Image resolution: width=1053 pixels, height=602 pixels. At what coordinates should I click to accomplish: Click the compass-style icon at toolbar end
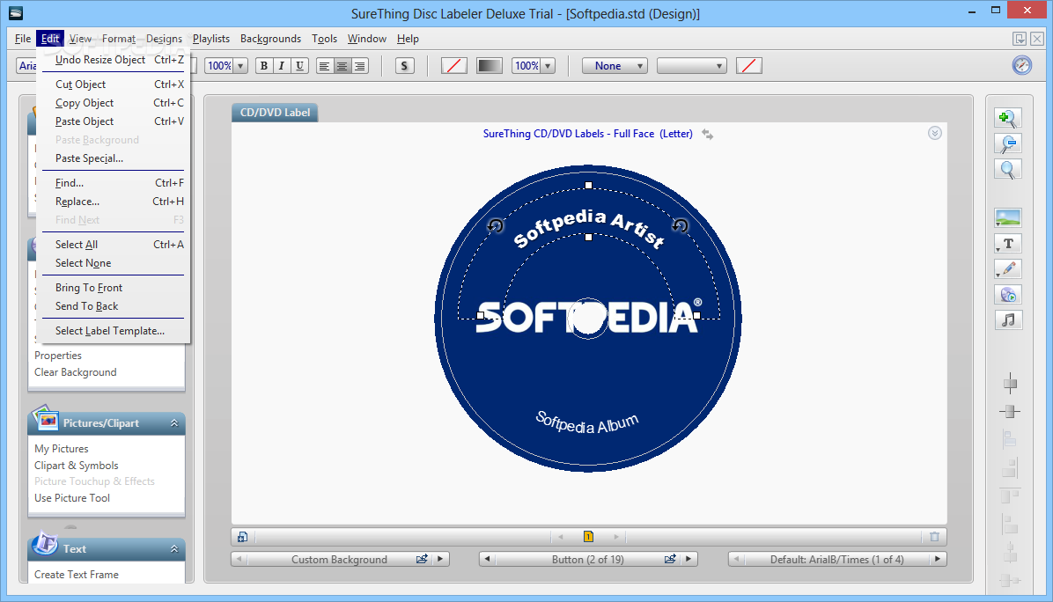tap(1021, 65)
